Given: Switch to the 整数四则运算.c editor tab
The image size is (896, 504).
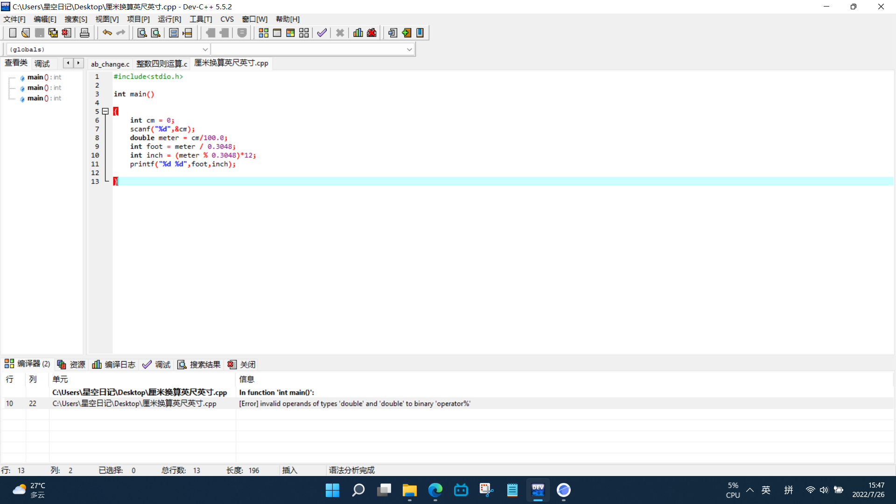Looking at the screenshot, I should pos(161,64).
